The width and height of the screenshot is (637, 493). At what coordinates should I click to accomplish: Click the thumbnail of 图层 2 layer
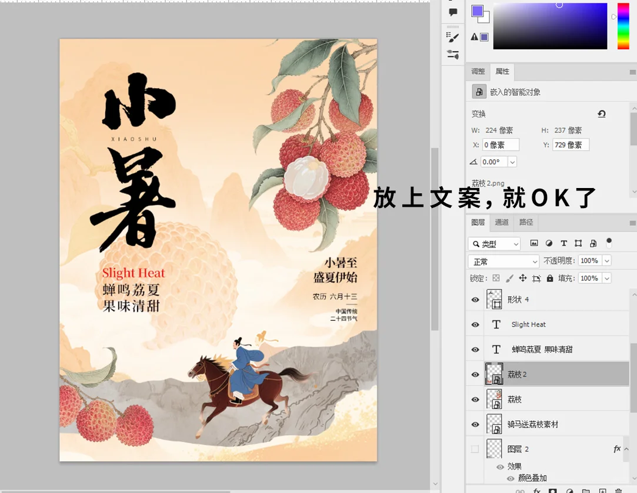(495, 449)
